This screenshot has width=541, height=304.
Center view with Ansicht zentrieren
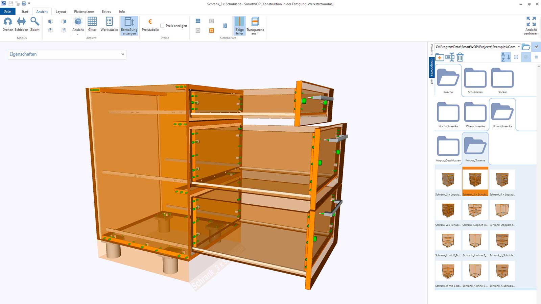531,25
